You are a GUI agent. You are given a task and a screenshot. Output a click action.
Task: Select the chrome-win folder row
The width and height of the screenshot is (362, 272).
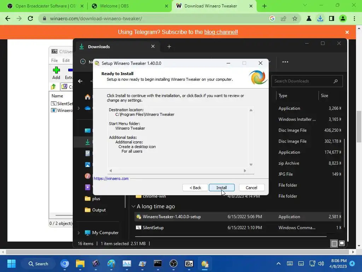pyautogui.click(x=238, y=196)
